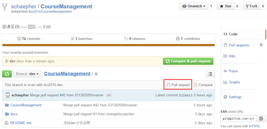Open the Graphs tab in the sidebar
Image resolution: width=267 pixels, height=129 pixels.
[x=243, y=82]
